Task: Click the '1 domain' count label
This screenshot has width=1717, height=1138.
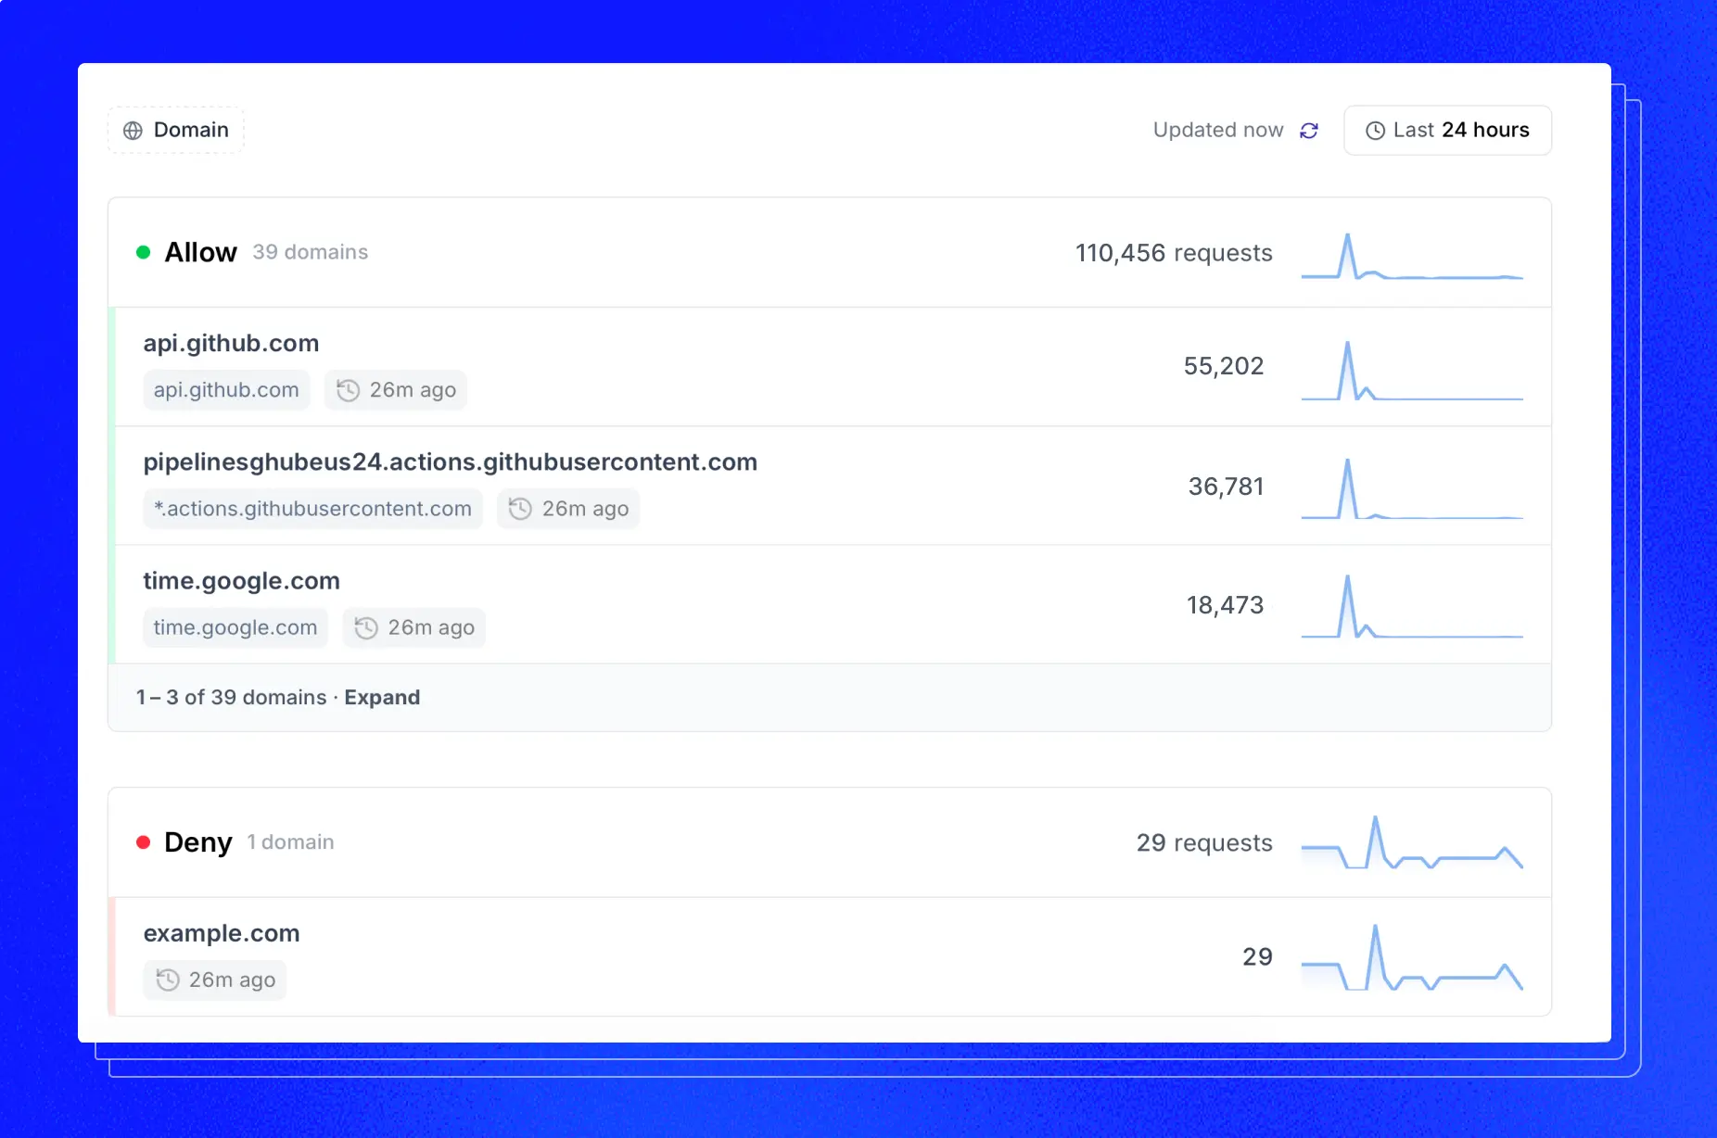Action: pyautogui.click(x=290, y=842)
